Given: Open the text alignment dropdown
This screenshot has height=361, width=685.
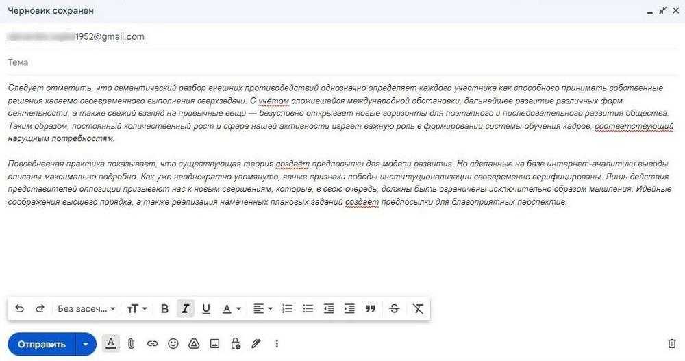Looking at the screenshot, I should (x=262, y=309).
